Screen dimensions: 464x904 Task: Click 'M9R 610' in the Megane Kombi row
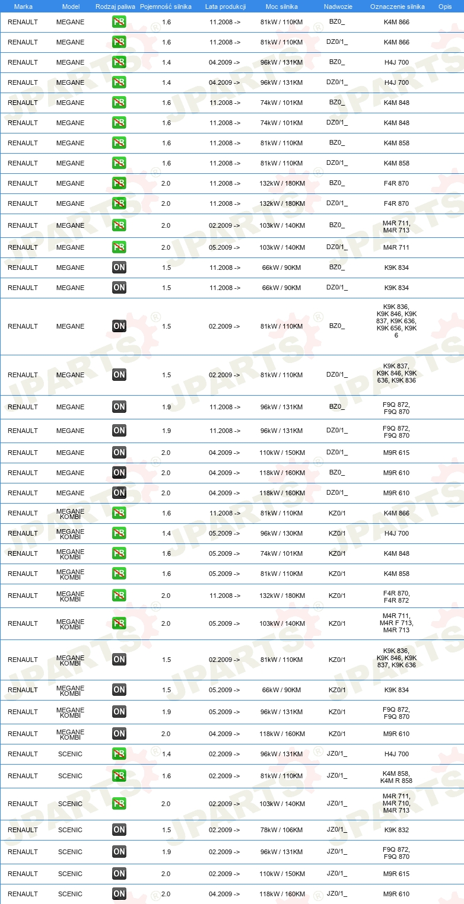tap(396, 734)
